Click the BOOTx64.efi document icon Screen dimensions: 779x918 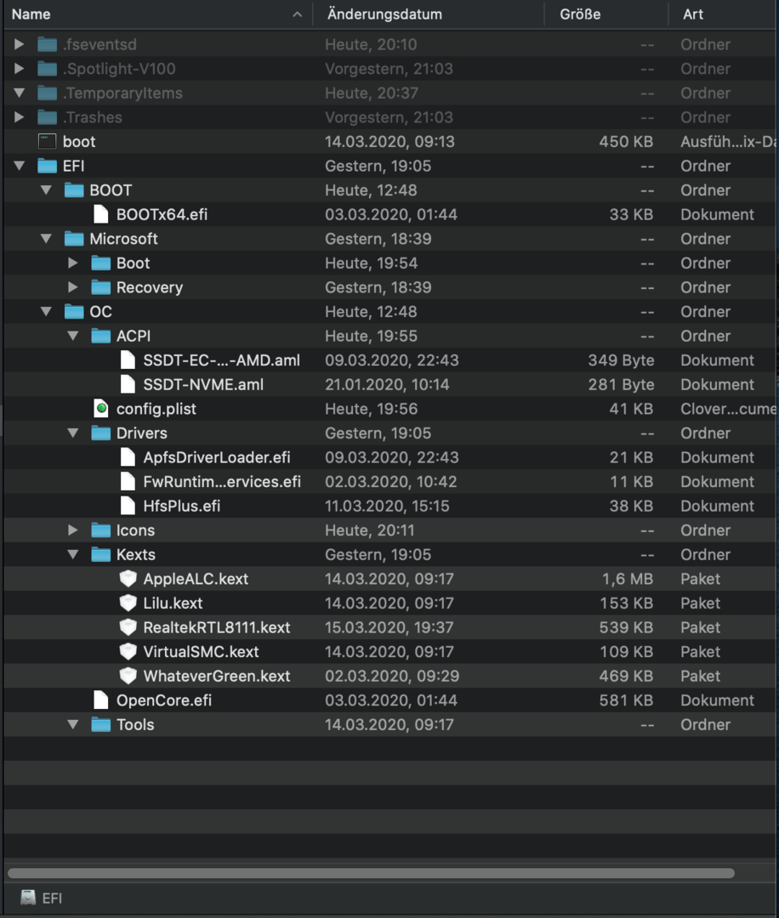(101, 215)
